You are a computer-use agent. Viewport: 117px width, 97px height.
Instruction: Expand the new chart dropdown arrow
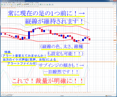pos(3,5)
